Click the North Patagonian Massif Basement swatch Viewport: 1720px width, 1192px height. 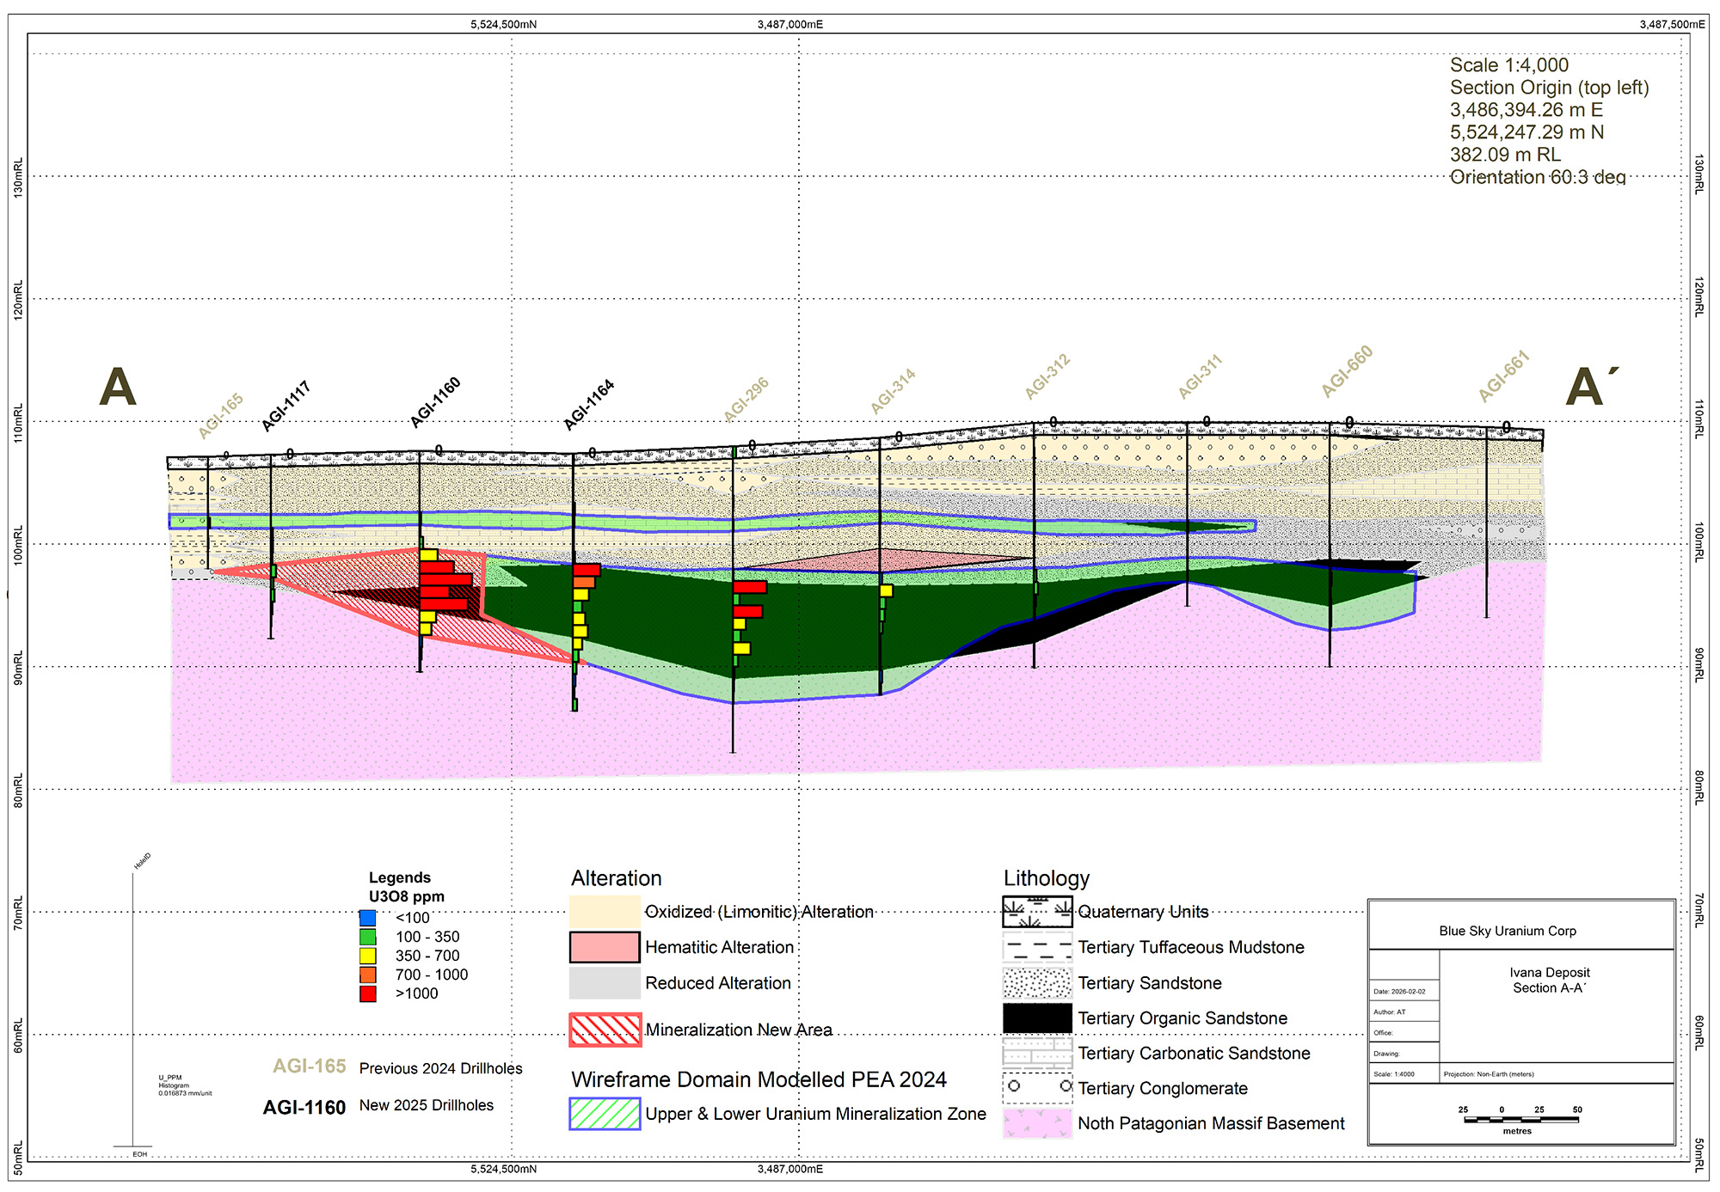(1037, 1123)
